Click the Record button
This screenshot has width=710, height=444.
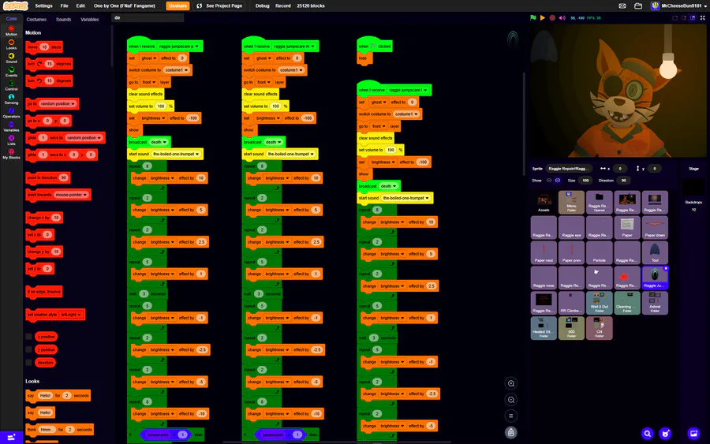pyautogui.click(x=283, y=6)
